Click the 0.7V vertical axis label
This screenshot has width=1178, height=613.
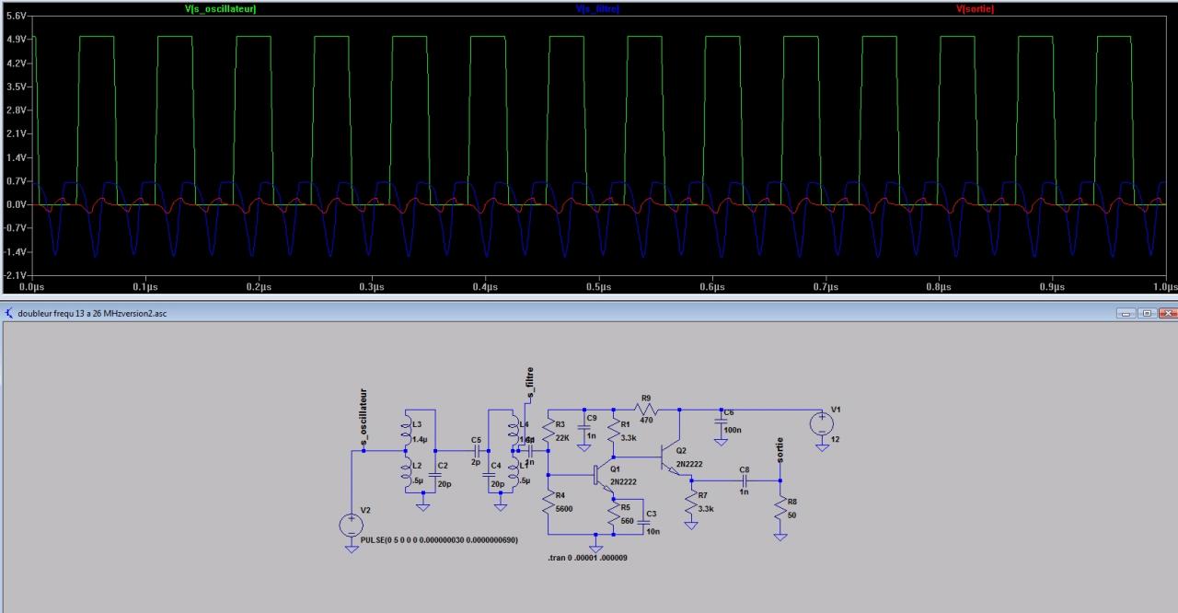tap(17, 181)
